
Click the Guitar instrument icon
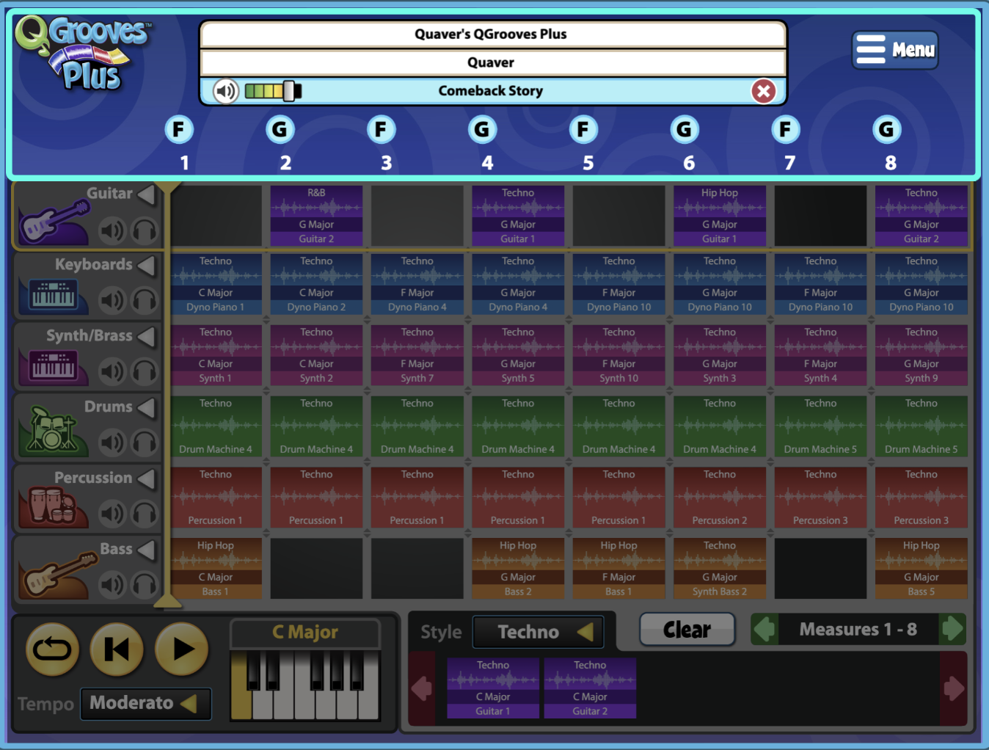(x=51, y=222)
